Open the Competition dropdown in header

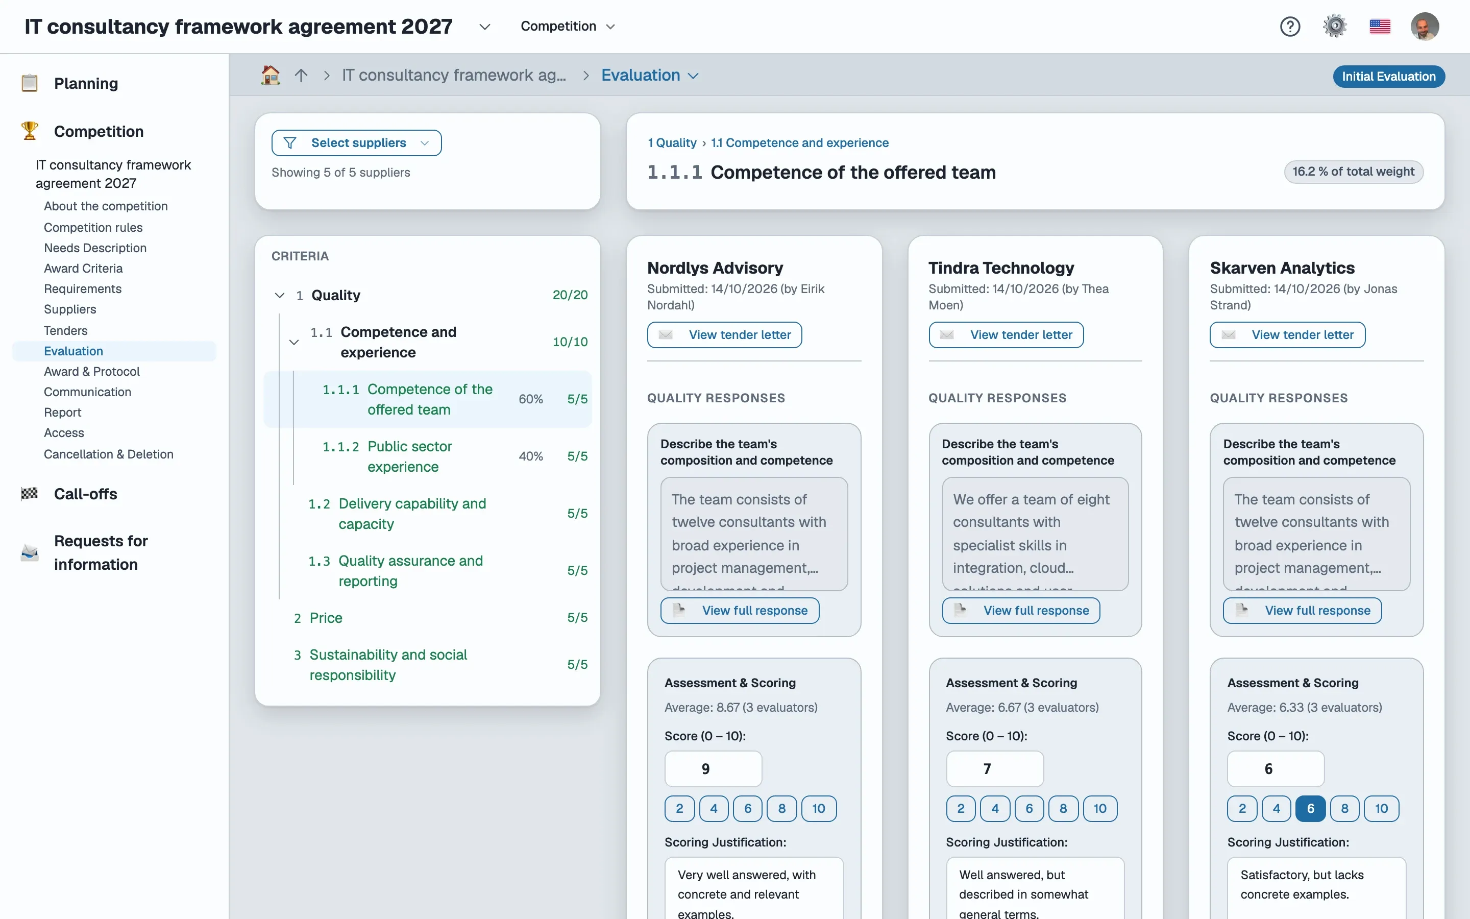[x=568, y=26]
